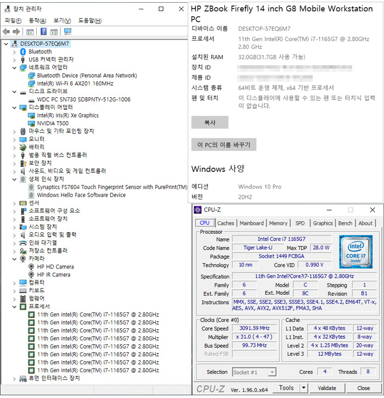
Task: Expand the 모니터 tree node
Action: (14, 139)
